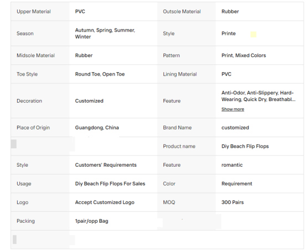Click the Printe style value

point(228,33)
